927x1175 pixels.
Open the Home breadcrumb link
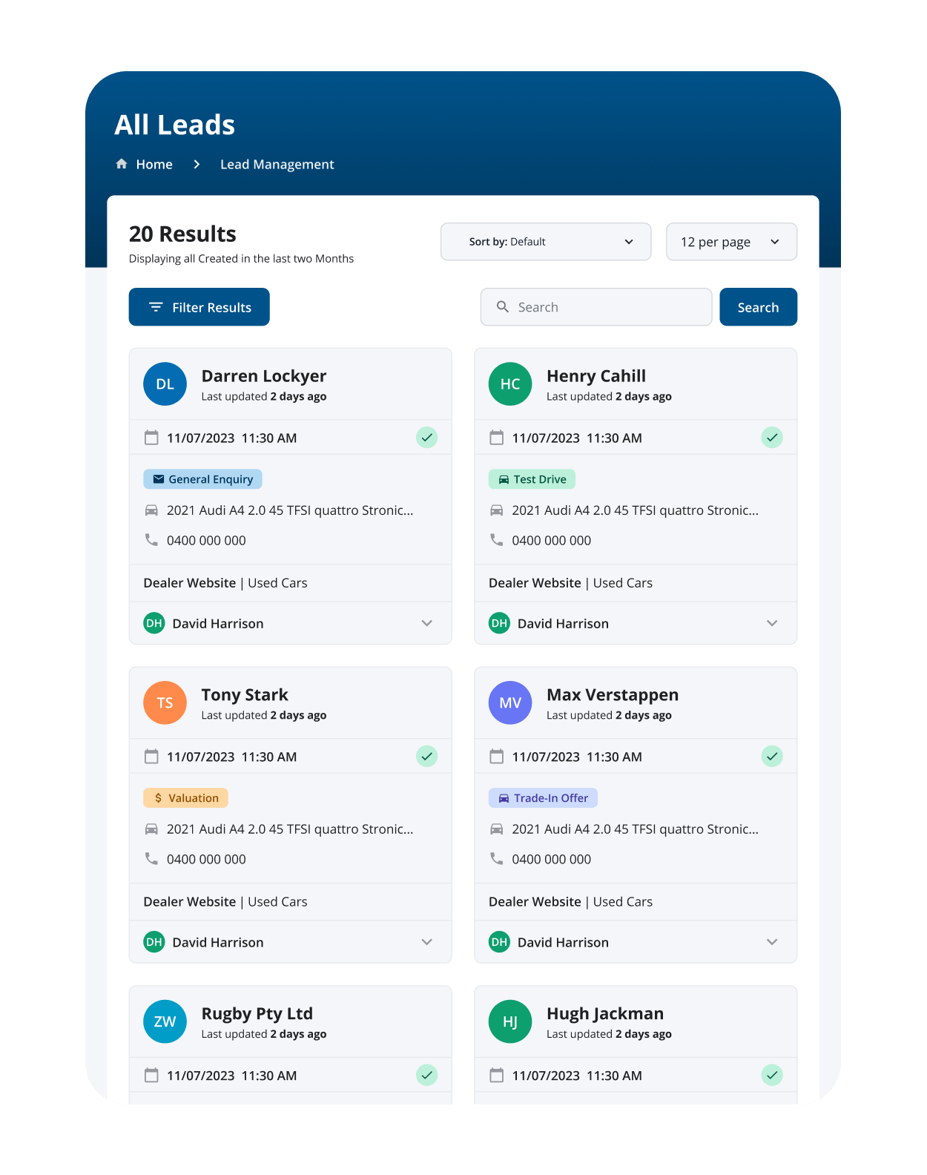tap(154, 165)
